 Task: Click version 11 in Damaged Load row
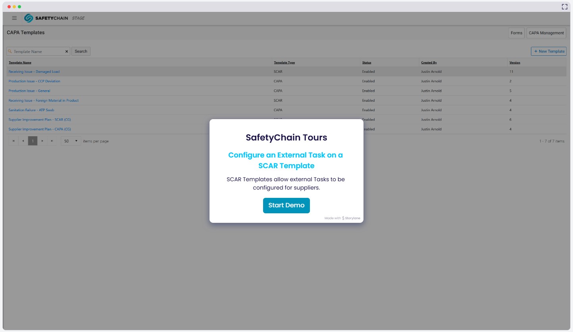[511, 72]
